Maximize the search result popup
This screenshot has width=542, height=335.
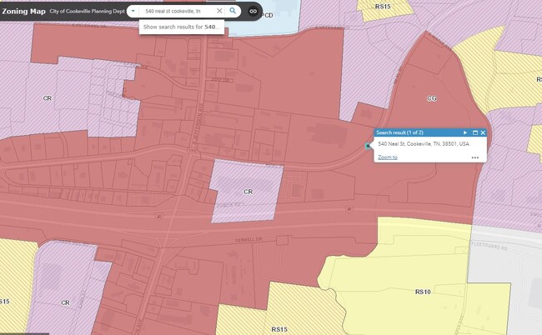[x=474, y=132]
